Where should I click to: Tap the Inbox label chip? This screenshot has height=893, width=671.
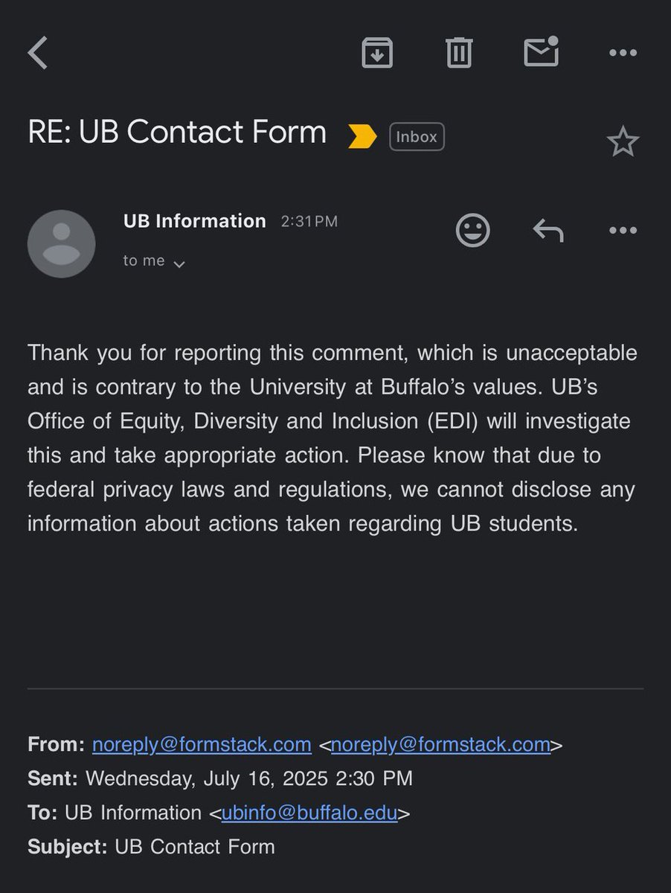(417, 137)
